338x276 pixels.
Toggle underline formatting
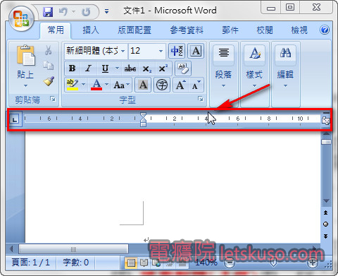point(105,68)
